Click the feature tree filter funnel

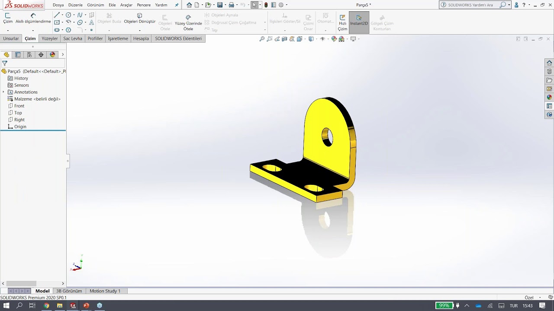coord(5,63)
